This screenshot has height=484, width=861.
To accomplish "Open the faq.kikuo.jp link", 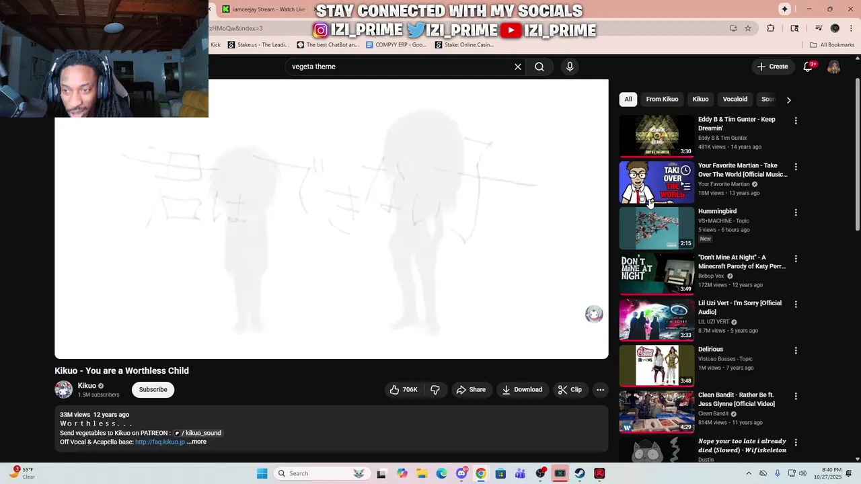I will (160, 442).
